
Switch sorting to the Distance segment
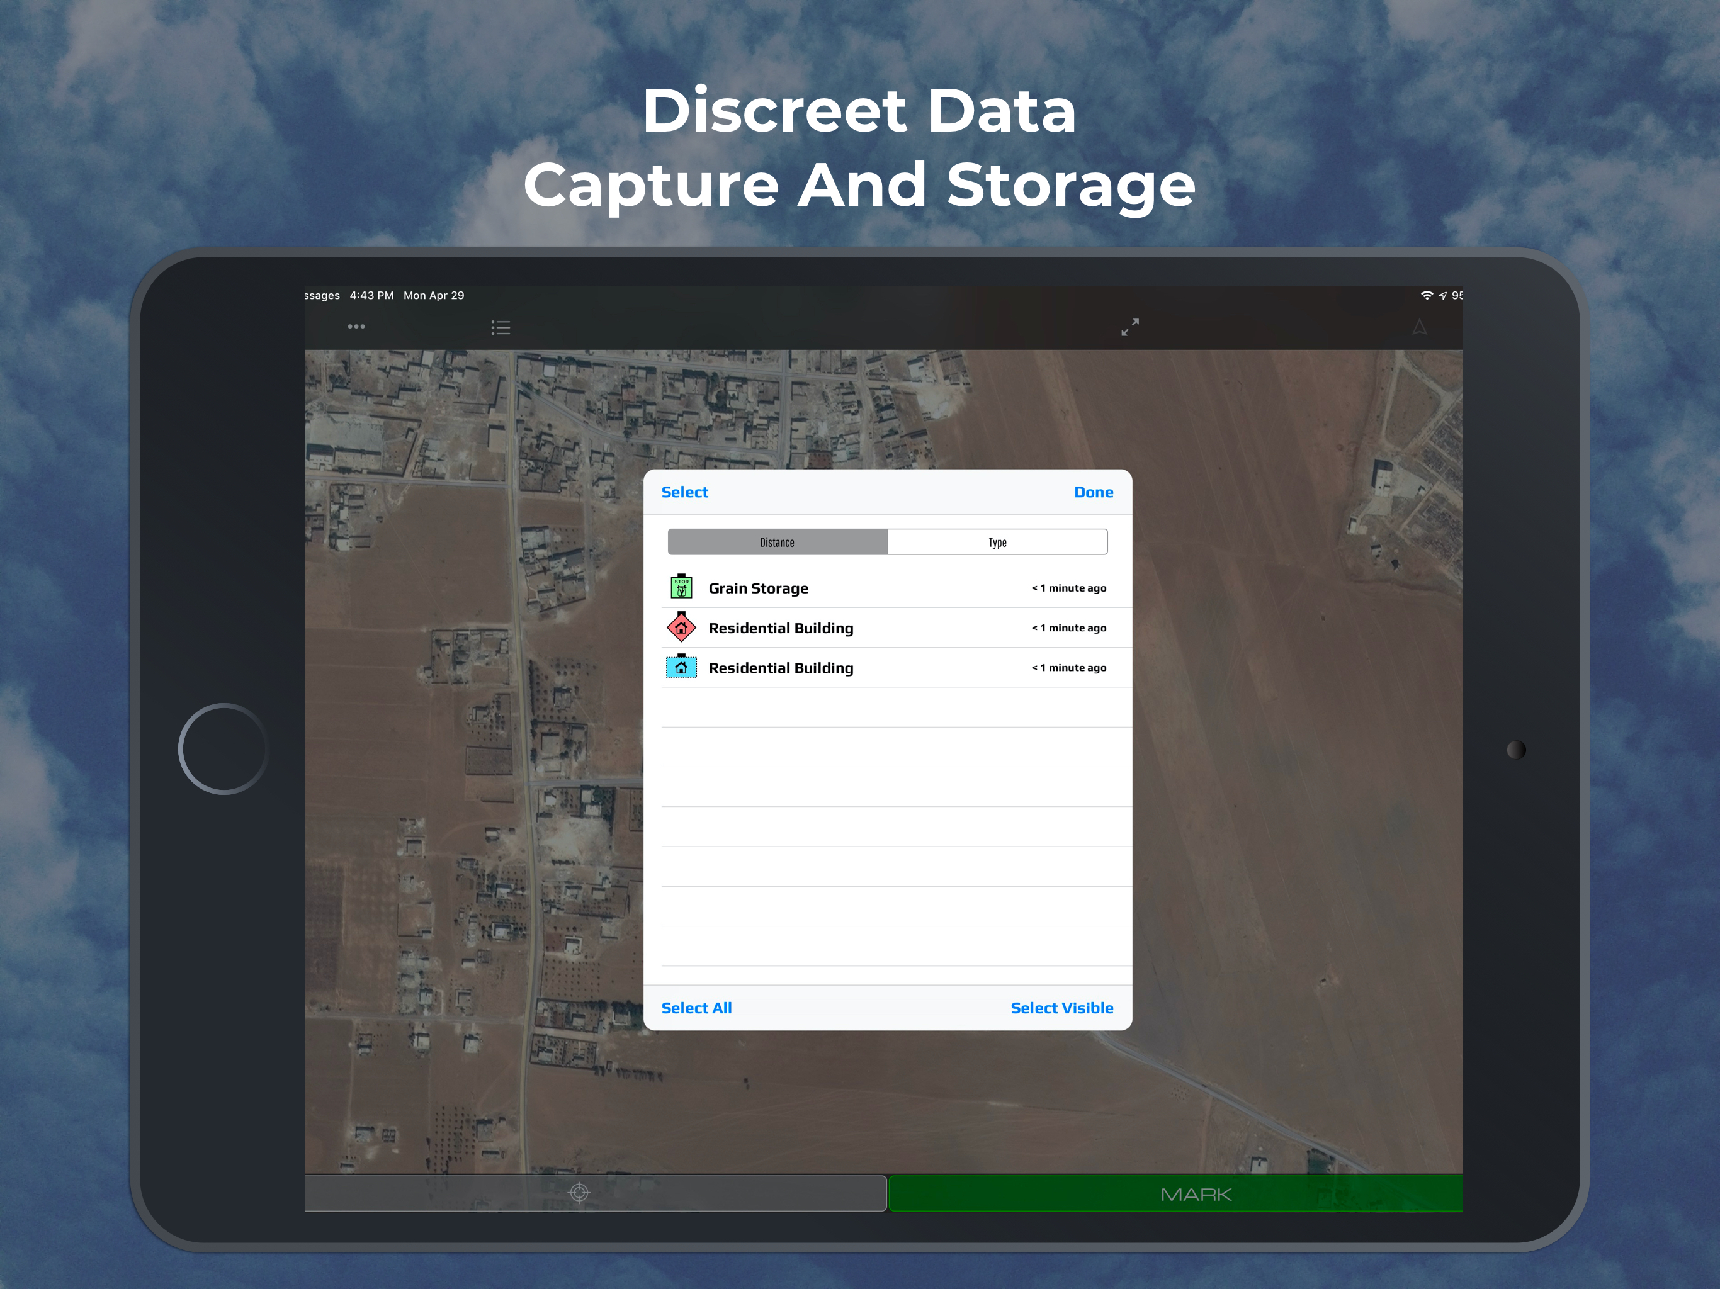click(x=777, y=542)
